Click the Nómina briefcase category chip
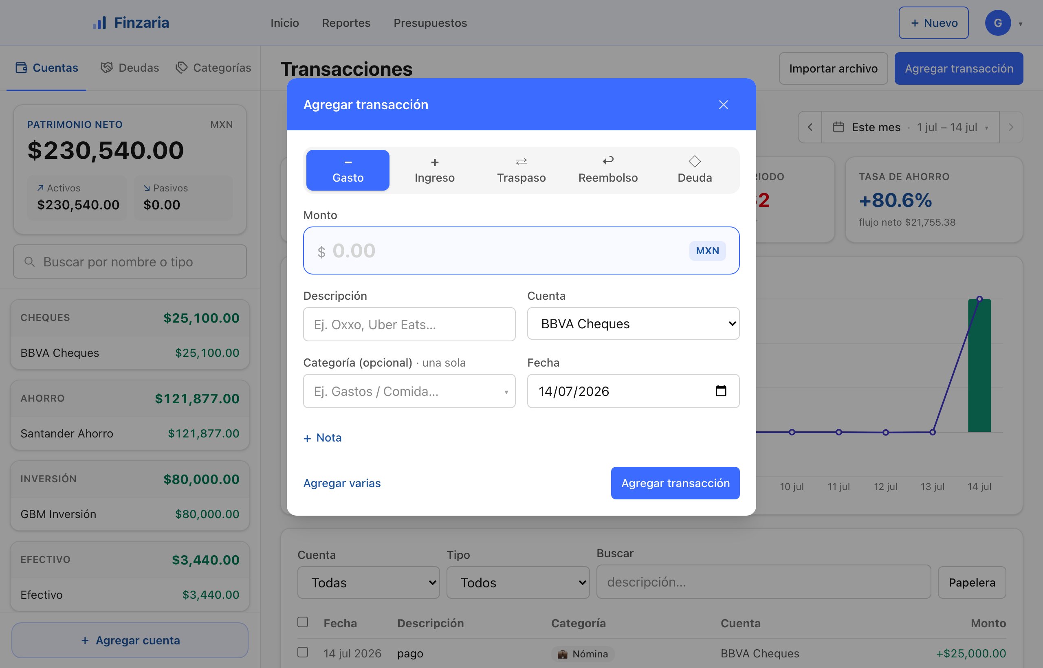This screenshot has width=1043, height=668. (x=583, y=653)
